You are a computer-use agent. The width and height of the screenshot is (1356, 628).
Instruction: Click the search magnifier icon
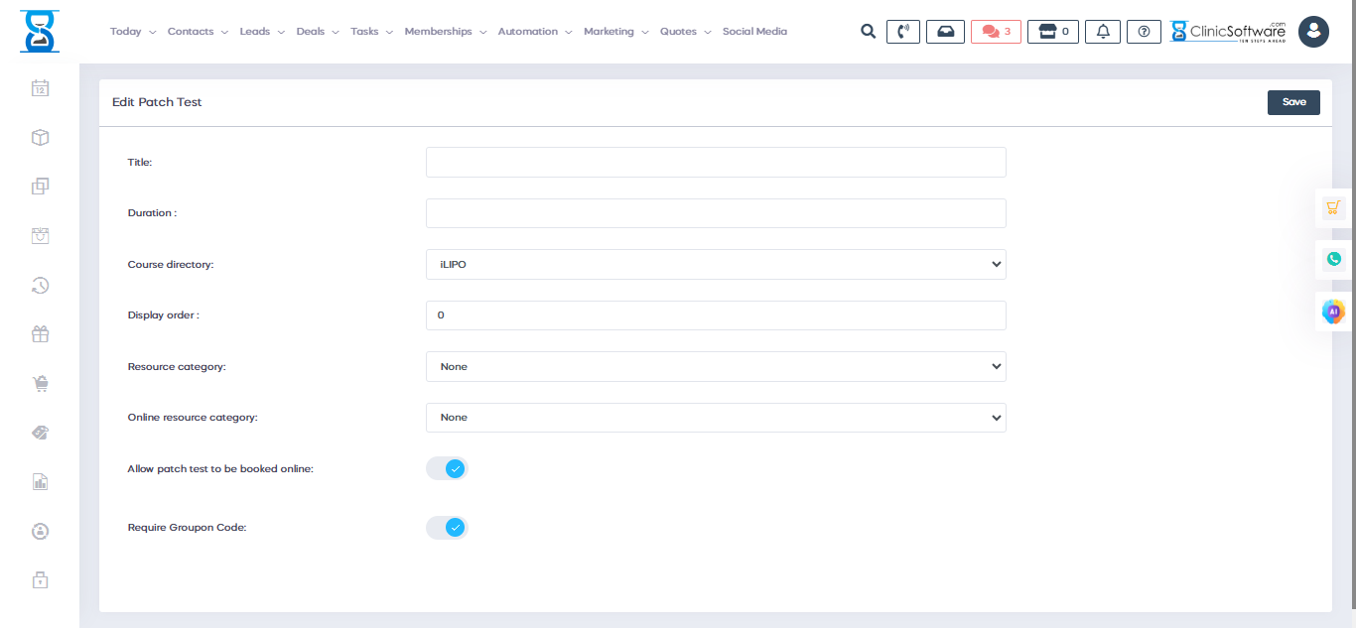868,32
